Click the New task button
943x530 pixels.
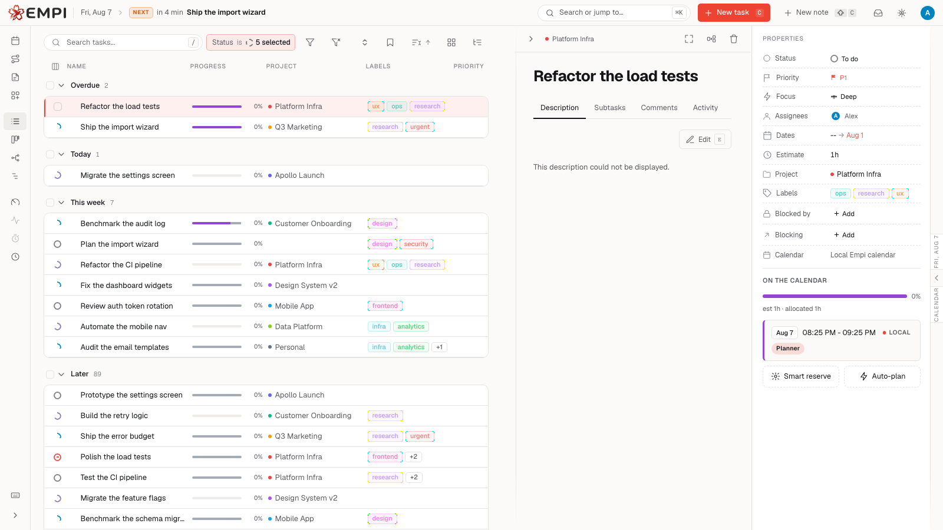(734, 12)
